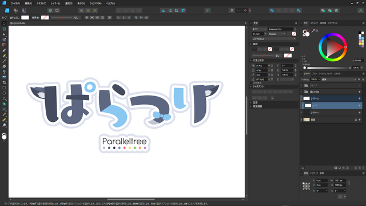Image resolution: width=366 pixels, height=206 pixels.
Task: Click the Flip Horizontal toolbar icon
Action: click(x=163, y=10)
